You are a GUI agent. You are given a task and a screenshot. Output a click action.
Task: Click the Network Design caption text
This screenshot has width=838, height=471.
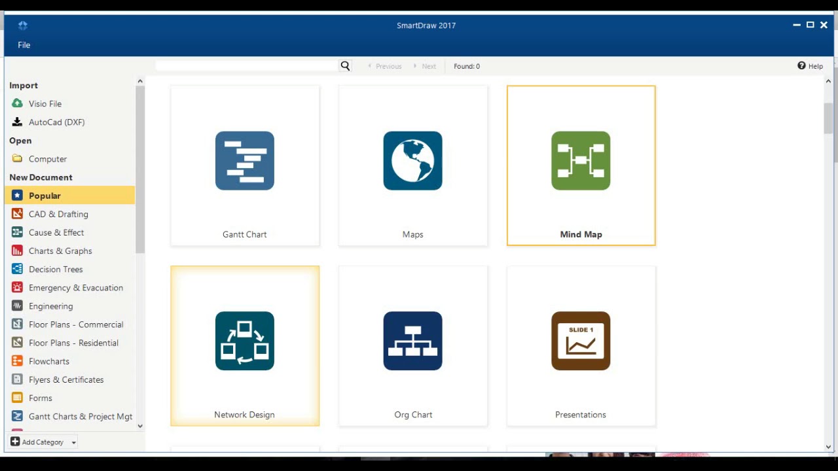244,415
